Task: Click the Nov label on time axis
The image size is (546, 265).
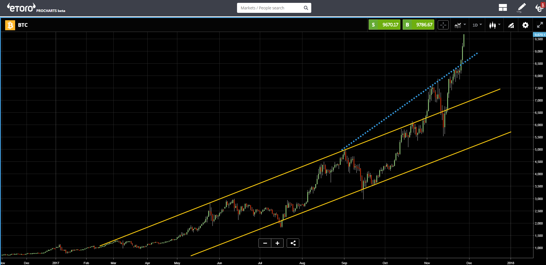Action: click(x=427, y=263)
